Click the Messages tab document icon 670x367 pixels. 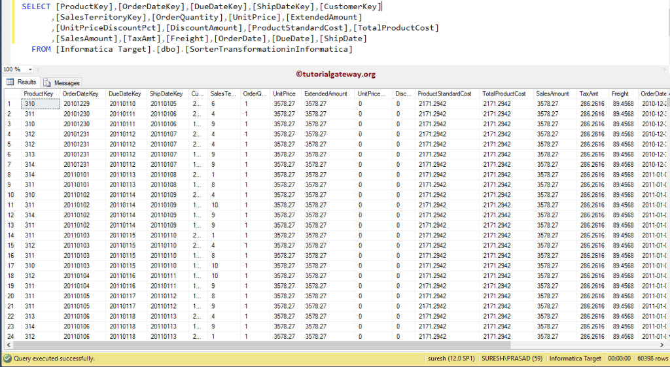coord(47,83)
